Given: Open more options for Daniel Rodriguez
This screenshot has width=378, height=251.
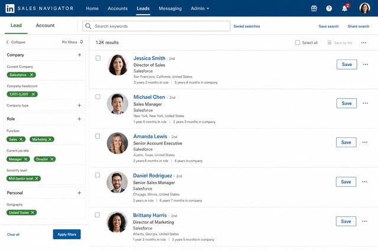Looking at the screenshot, I should 364,181.
